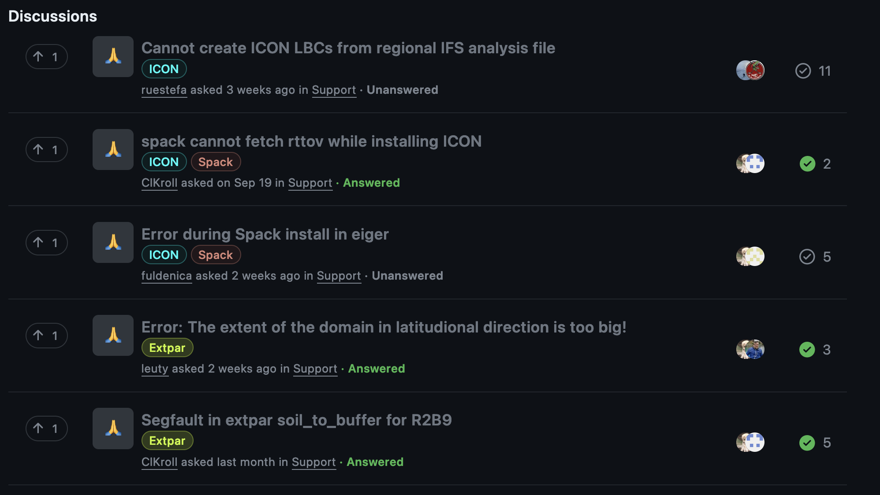Upvote the Segfault in extpar discussion
880x495 pixels.
46,429
